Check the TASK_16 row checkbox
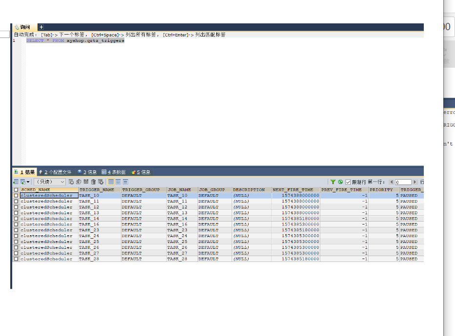455x336 pixels. point(16,224)
